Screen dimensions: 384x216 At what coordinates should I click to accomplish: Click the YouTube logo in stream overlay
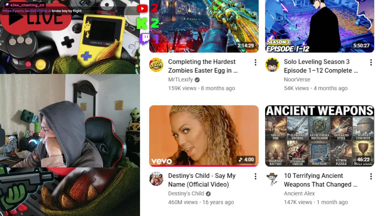click(x=142, y=8)
